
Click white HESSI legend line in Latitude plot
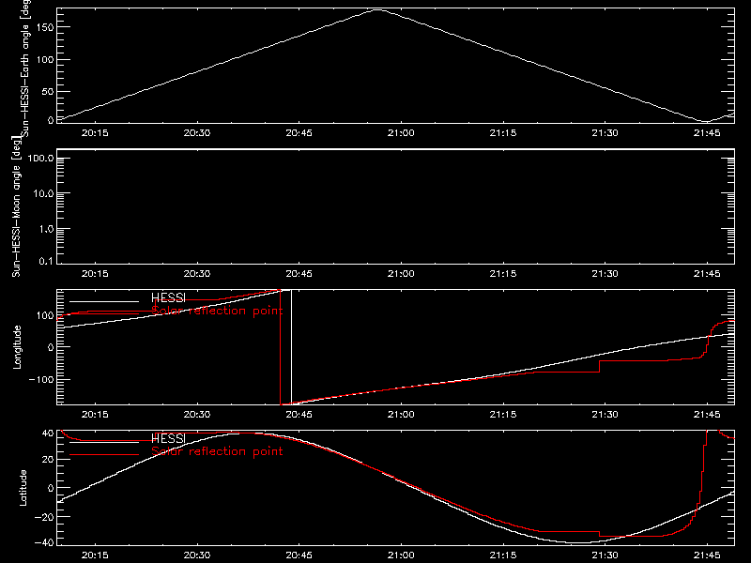coord(104,442)
